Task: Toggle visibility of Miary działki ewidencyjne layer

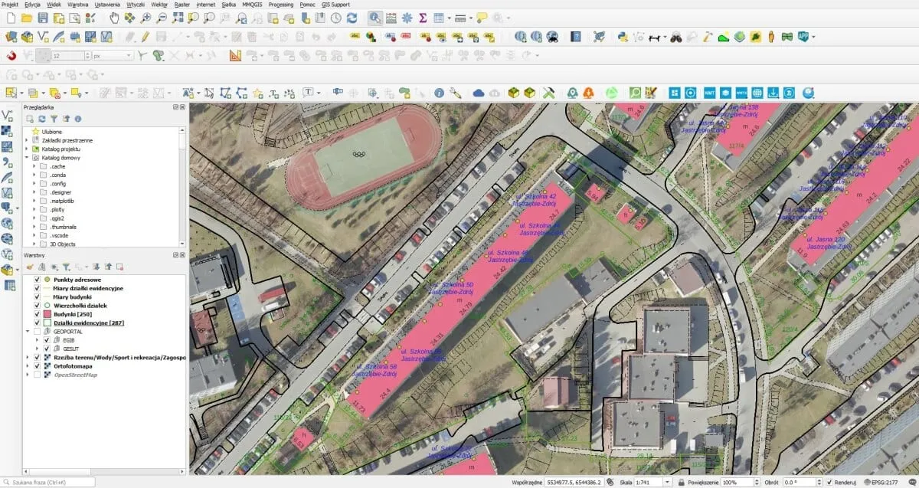Action: (x=36, y=288)
